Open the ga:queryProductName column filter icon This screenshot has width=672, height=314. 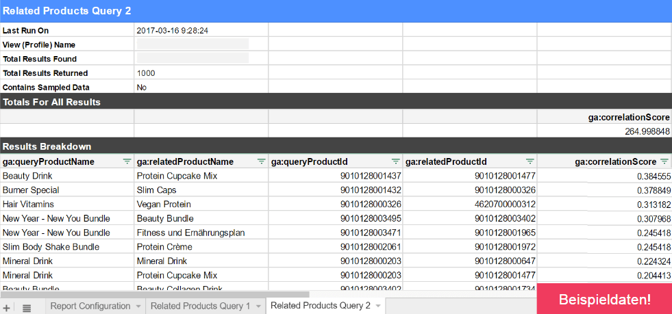127,162
